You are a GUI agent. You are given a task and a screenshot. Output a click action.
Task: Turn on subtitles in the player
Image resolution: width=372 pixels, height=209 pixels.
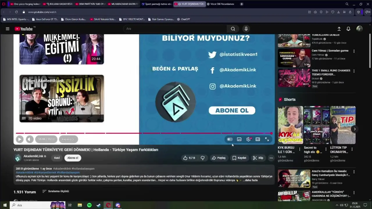239,139
